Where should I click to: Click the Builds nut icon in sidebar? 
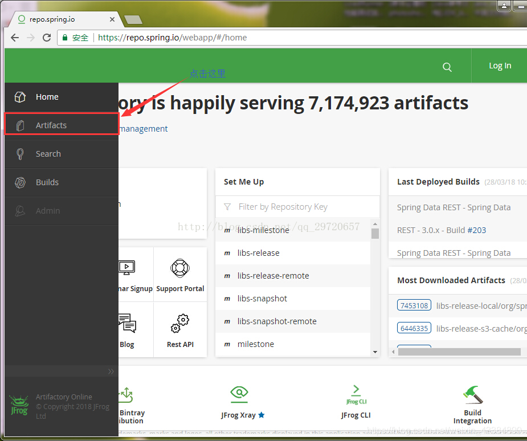(20, 182)
